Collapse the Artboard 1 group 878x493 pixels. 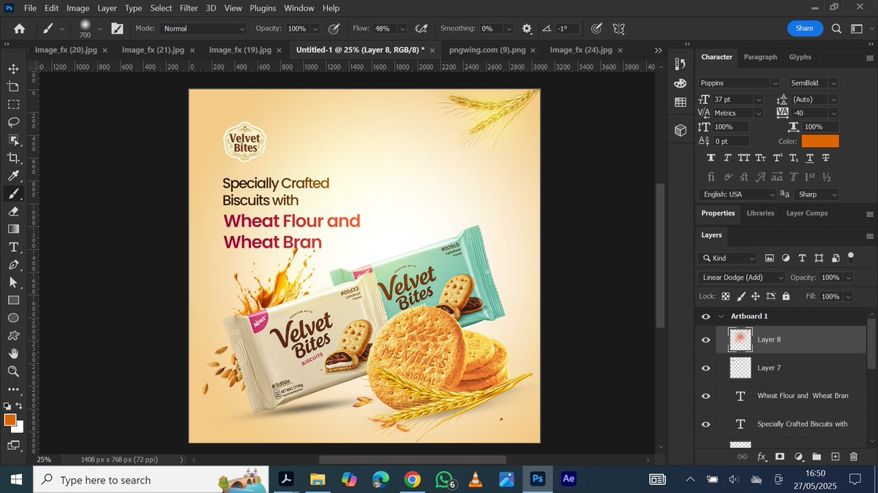[721, 316]
